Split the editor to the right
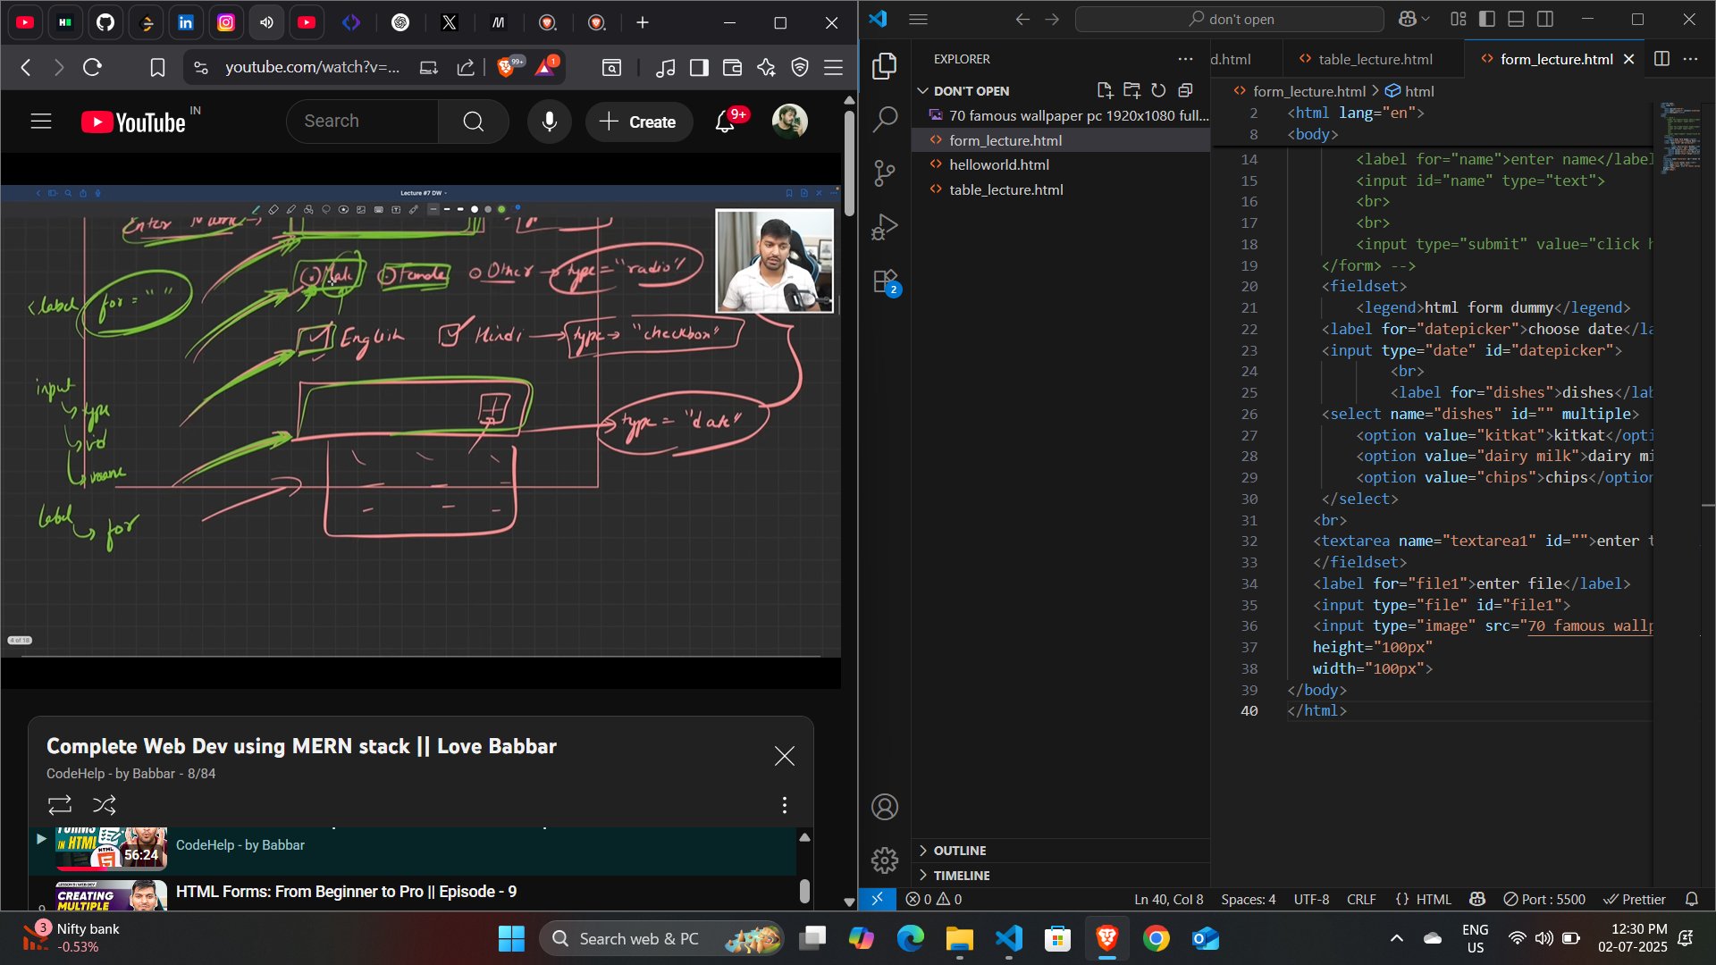 tap(1661, 59)
